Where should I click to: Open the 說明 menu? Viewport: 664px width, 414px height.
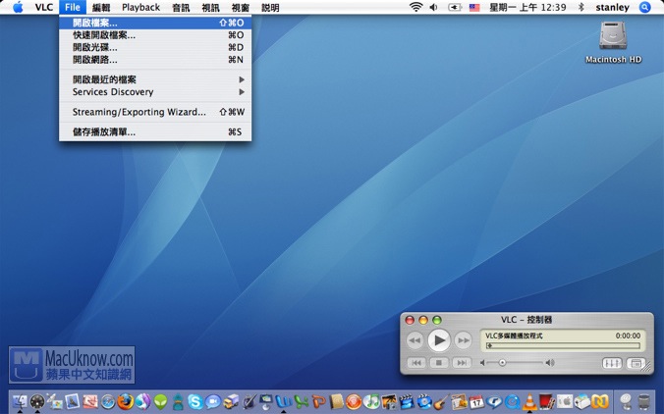270,7
